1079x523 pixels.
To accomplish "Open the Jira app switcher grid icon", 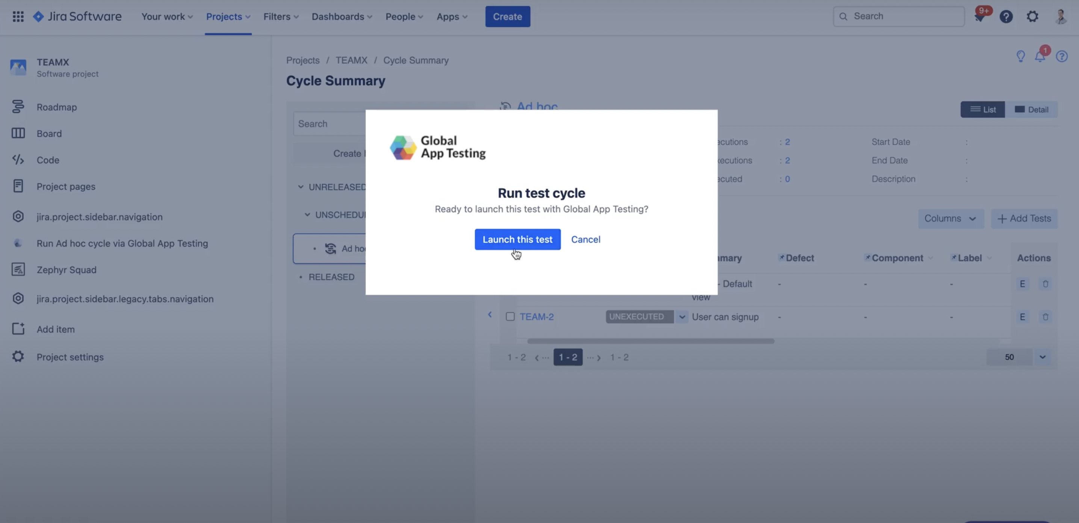I will 18,16.
